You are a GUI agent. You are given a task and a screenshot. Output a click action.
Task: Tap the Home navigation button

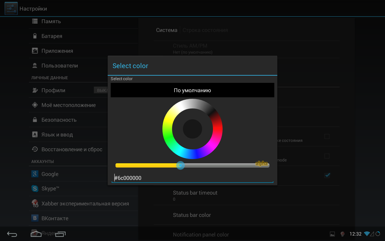click(36, 233)
